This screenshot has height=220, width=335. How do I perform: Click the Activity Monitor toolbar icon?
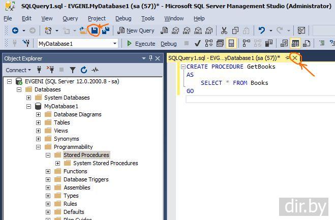pyautogui.click(x=301, y=31)
